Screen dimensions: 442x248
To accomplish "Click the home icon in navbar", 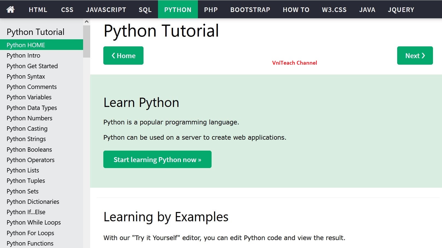I will click(x=10, y=10).
